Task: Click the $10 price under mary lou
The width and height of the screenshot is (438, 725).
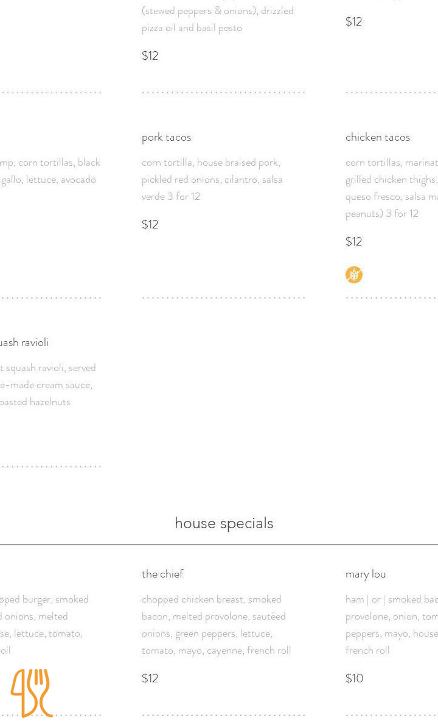Action: pos(355,677)
